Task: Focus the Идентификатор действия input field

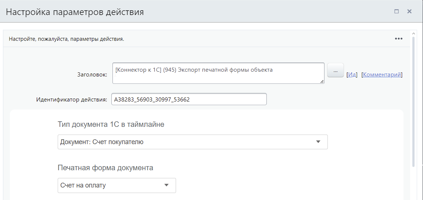Action: [x=189, y=99]
